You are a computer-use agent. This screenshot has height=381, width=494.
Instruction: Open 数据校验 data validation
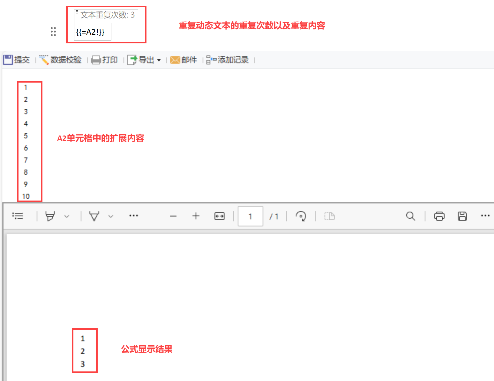coord(60,60)
